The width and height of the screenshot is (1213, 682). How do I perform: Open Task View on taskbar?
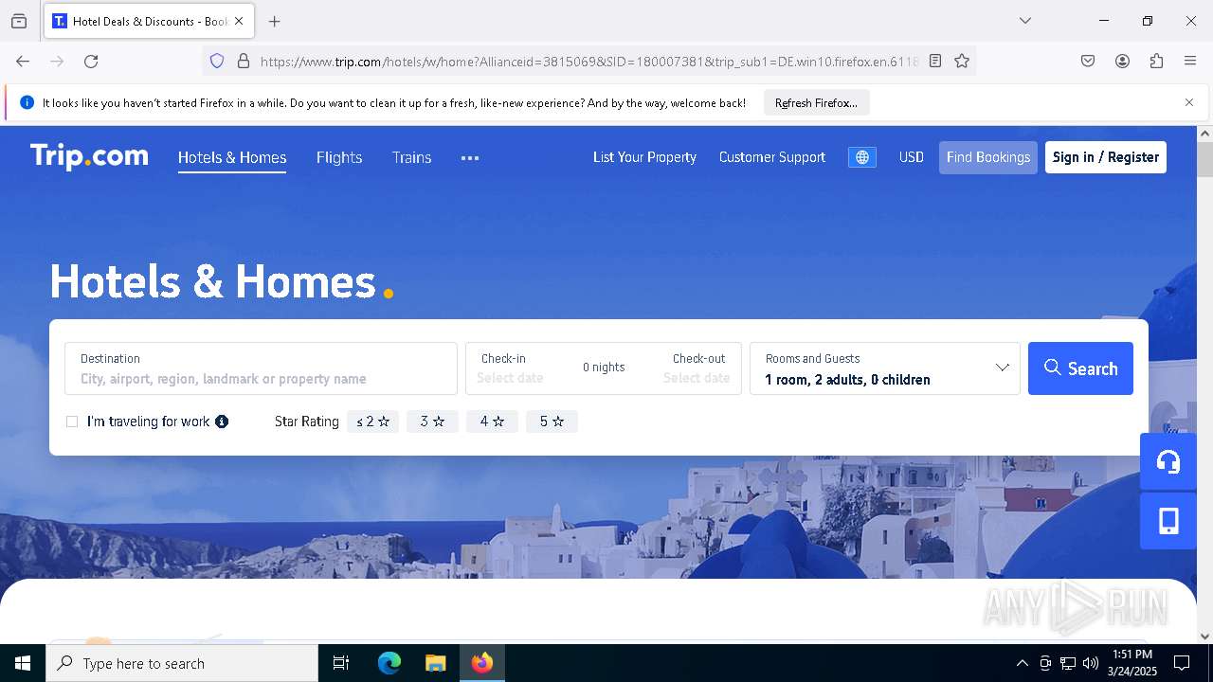click(341, 663)
